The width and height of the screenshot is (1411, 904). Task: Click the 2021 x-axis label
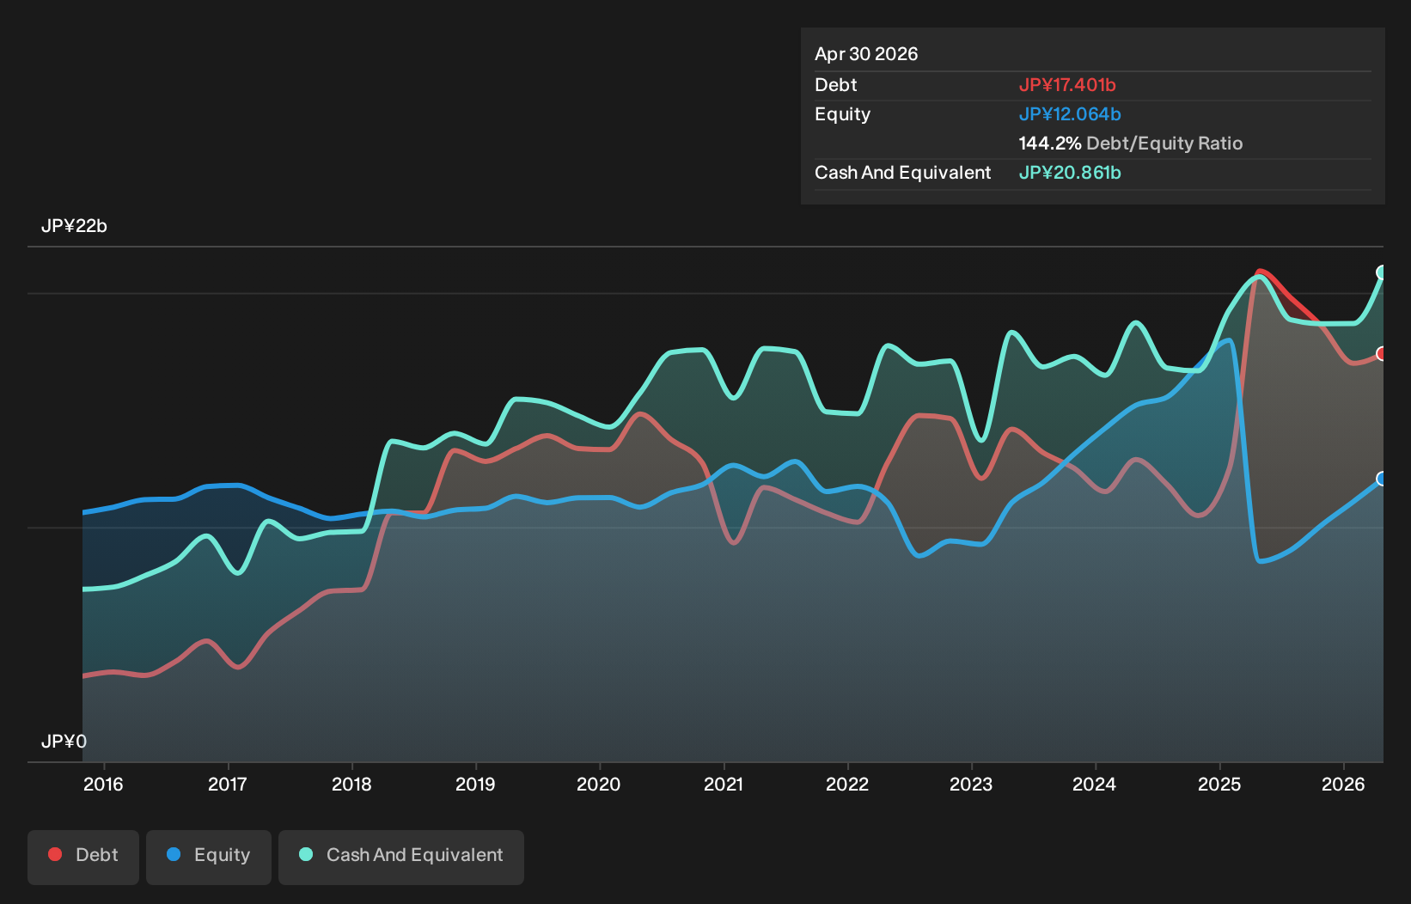click(724, 784)
